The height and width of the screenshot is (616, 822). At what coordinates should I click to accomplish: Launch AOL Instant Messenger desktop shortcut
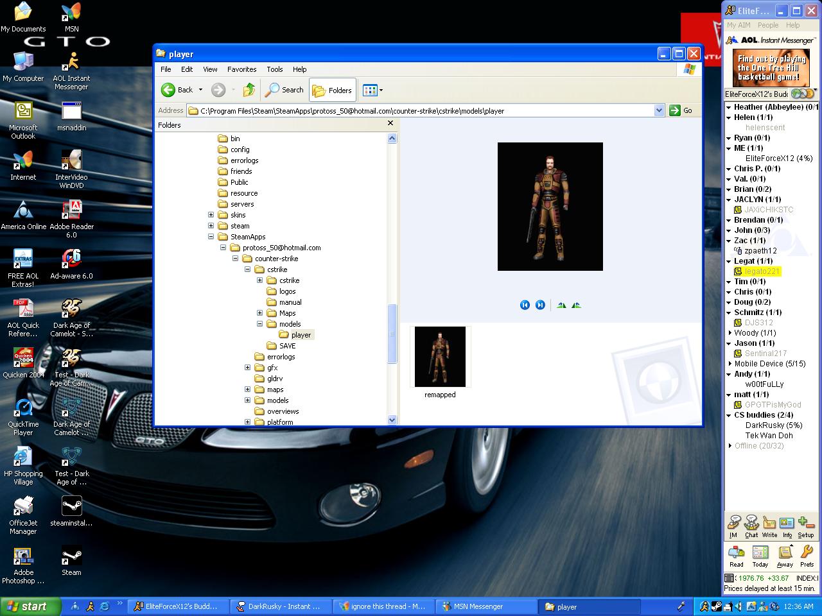click(71, 71)
